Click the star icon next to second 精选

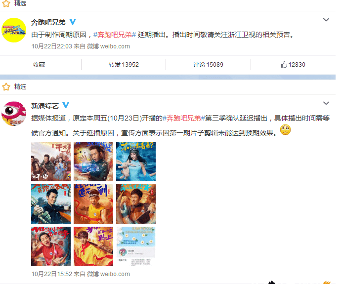[6, 87]
